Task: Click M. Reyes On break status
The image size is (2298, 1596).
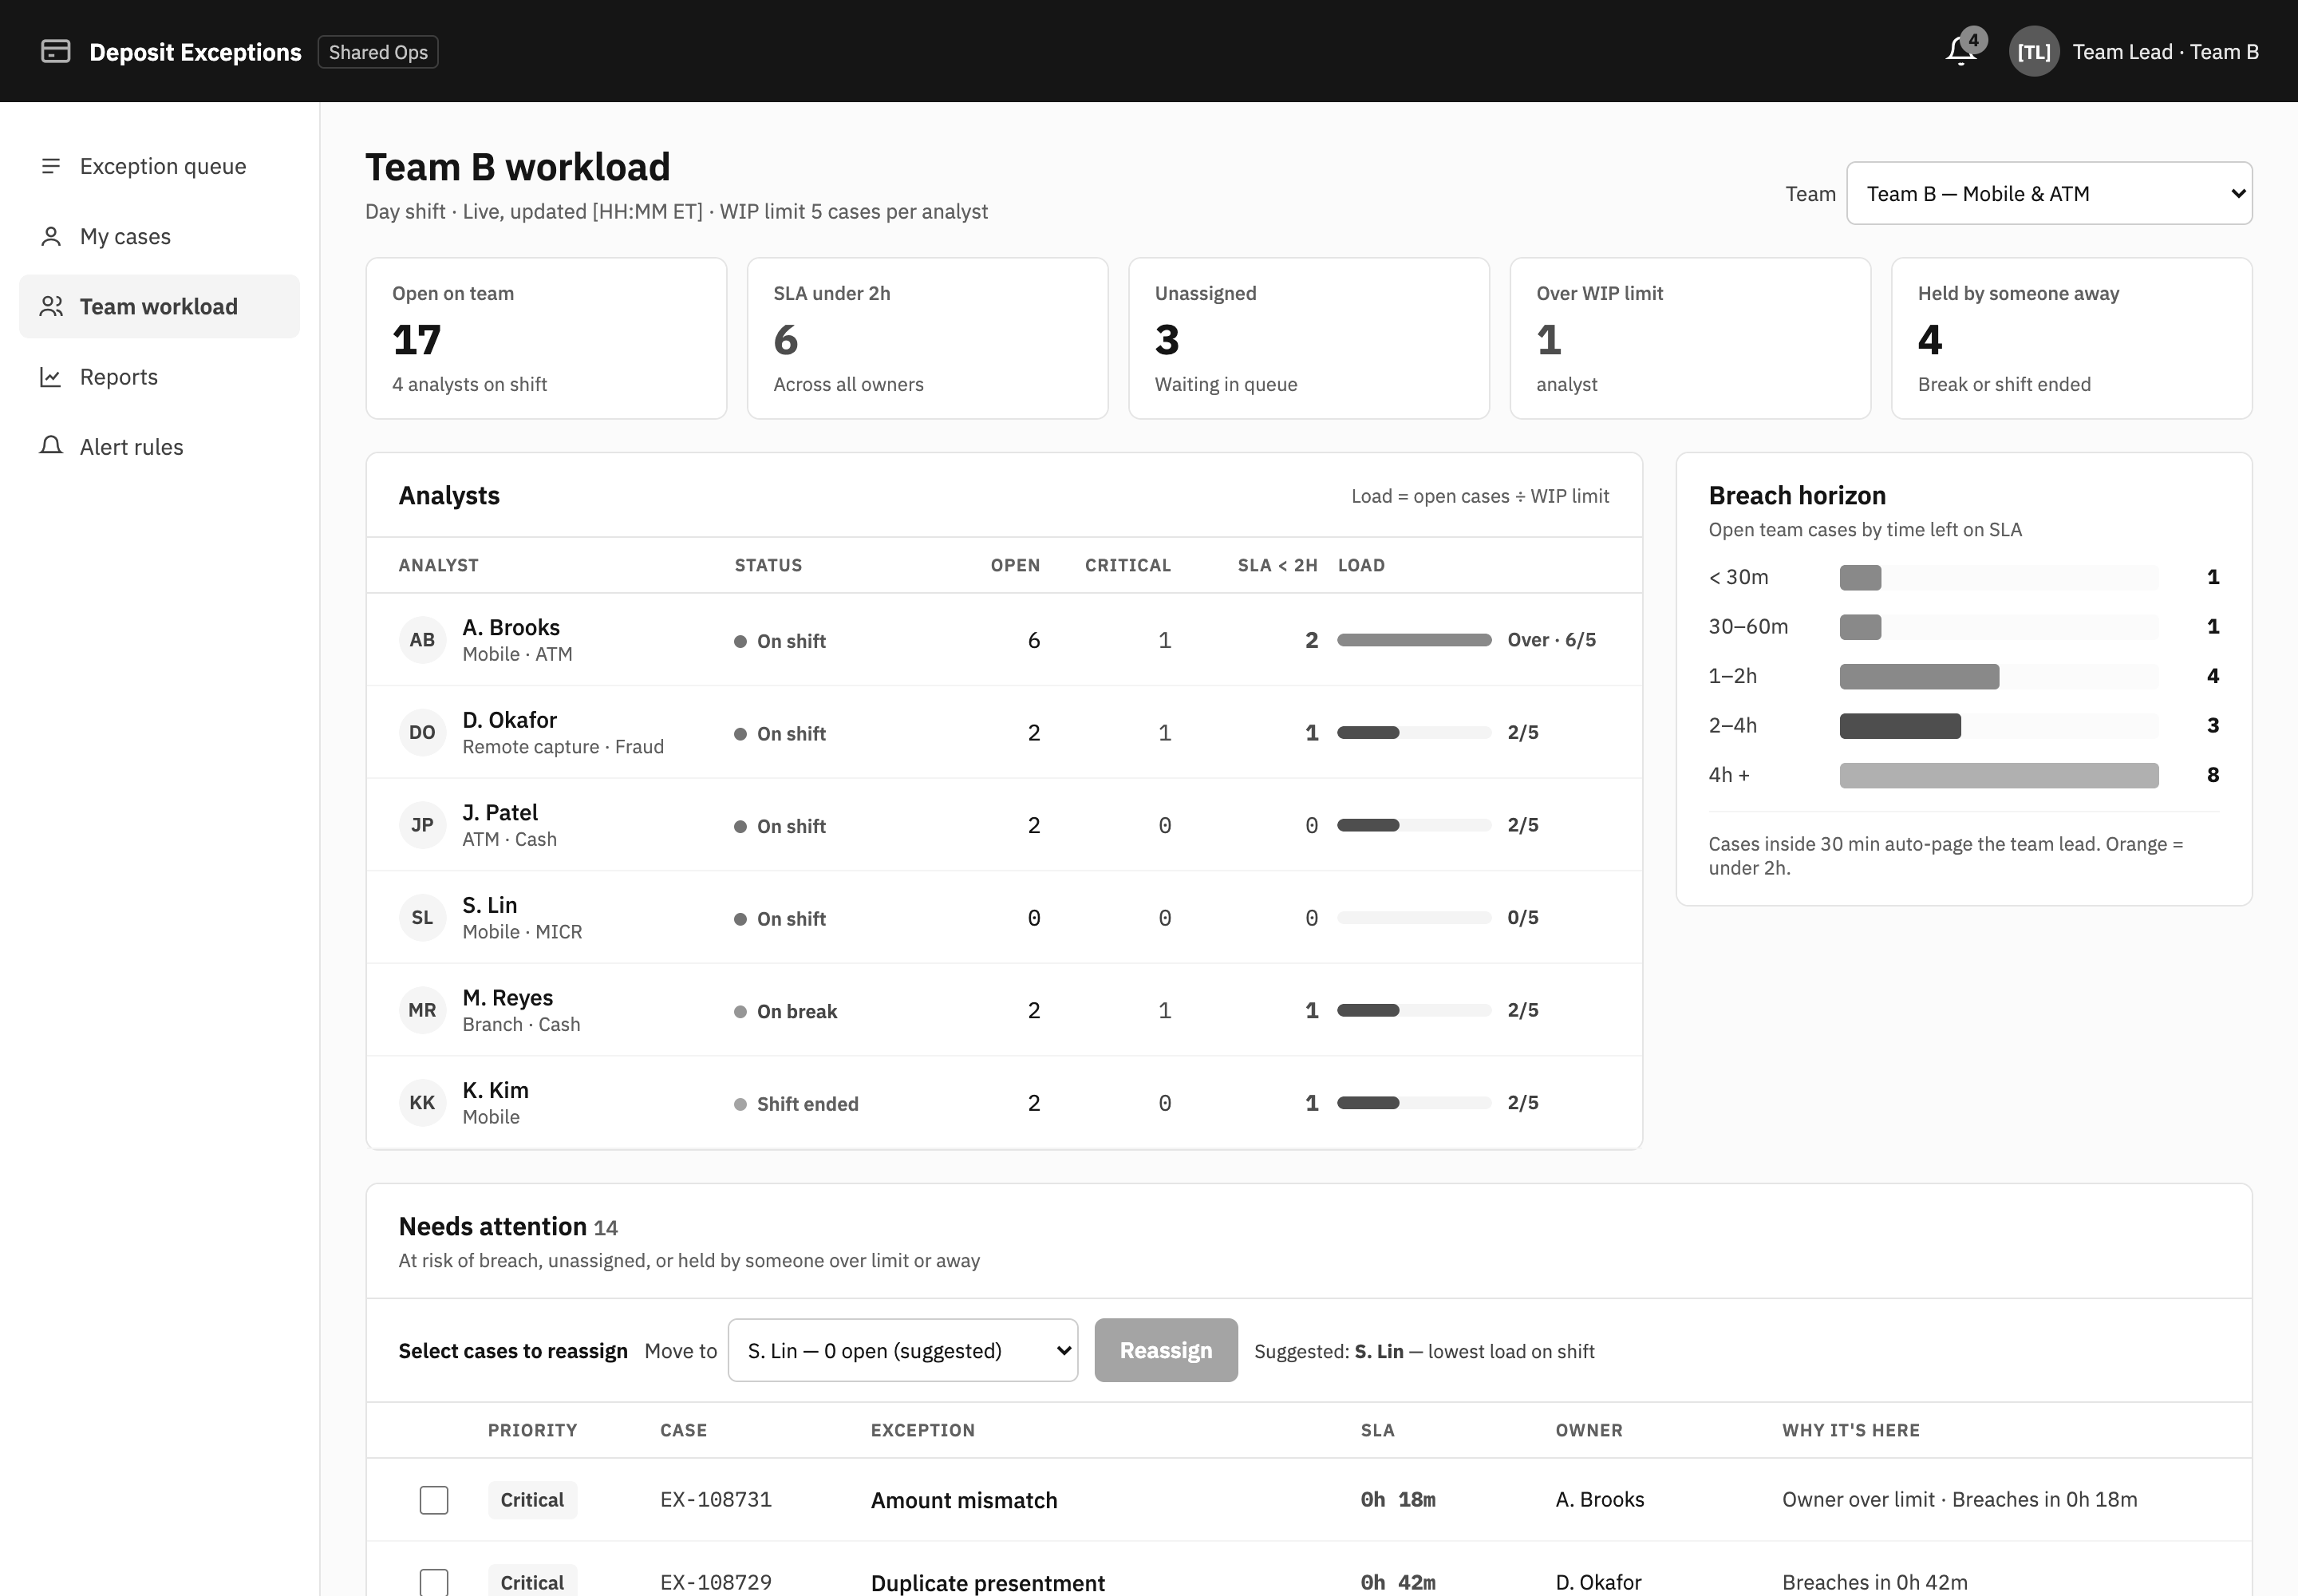Action: pos(786,1011)
